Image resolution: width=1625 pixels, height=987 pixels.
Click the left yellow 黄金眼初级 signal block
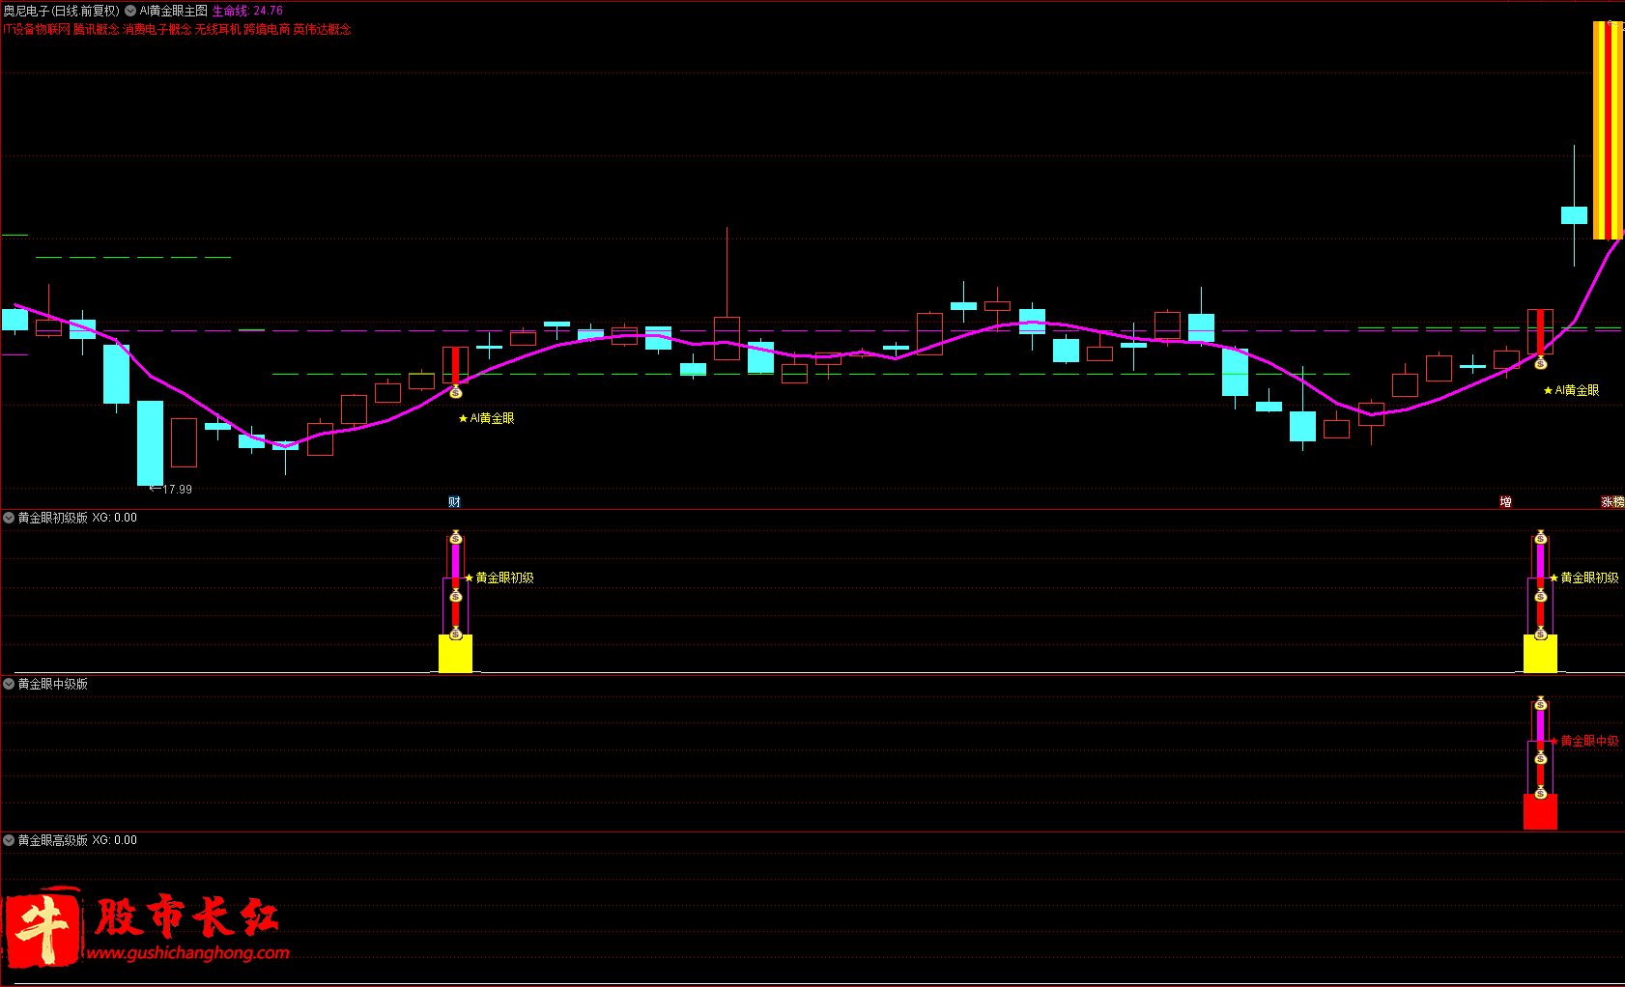(456, 654)
